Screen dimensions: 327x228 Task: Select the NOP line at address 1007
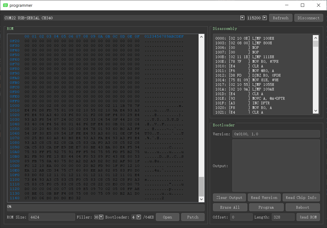tap(237, 52)
